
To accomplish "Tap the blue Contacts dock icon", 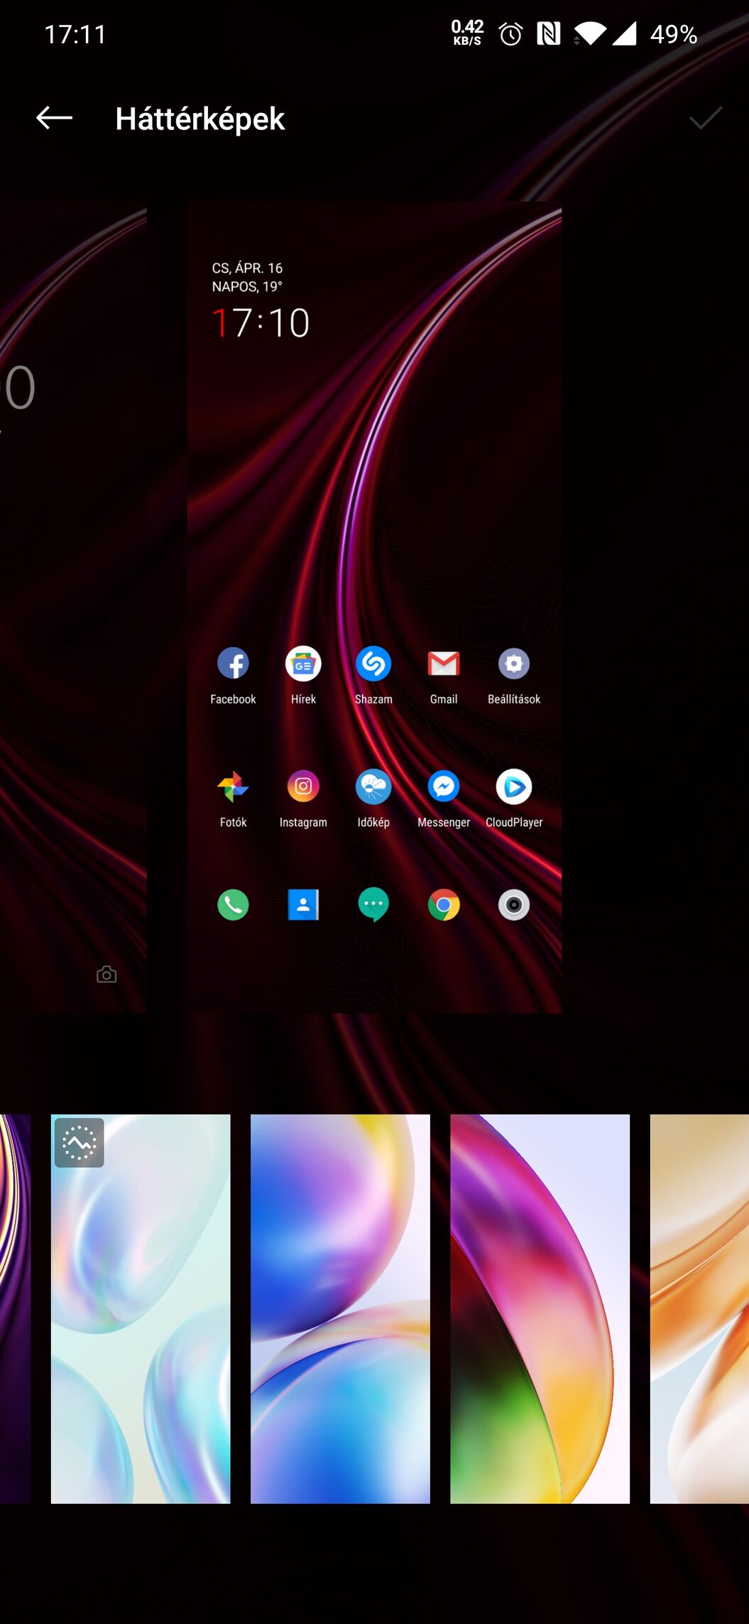I will (303, 905).
